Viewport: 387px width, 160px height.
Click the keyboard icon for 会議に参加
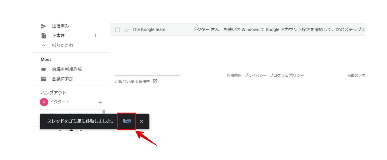pyautogui.click(x=44, y=79)
